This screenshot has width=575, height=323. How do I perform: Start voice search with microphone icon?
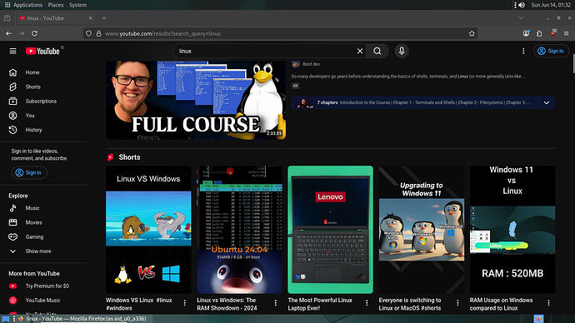[402, 51]
